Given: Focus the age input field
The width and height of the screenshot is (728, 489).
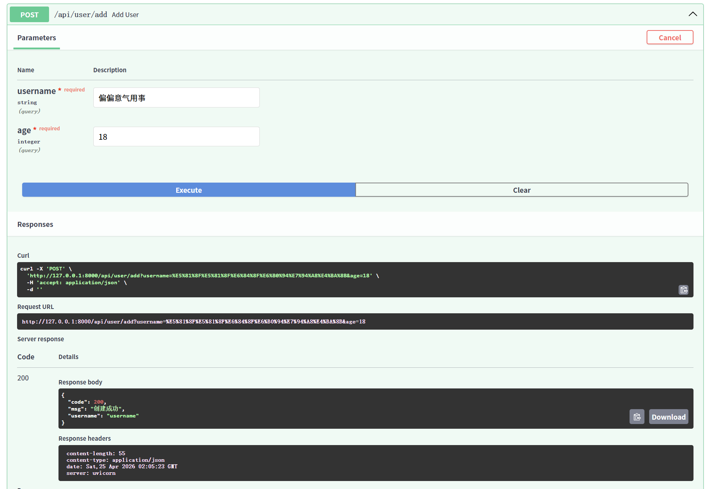Looking at the screenshot, I should [x=176, y=137].
